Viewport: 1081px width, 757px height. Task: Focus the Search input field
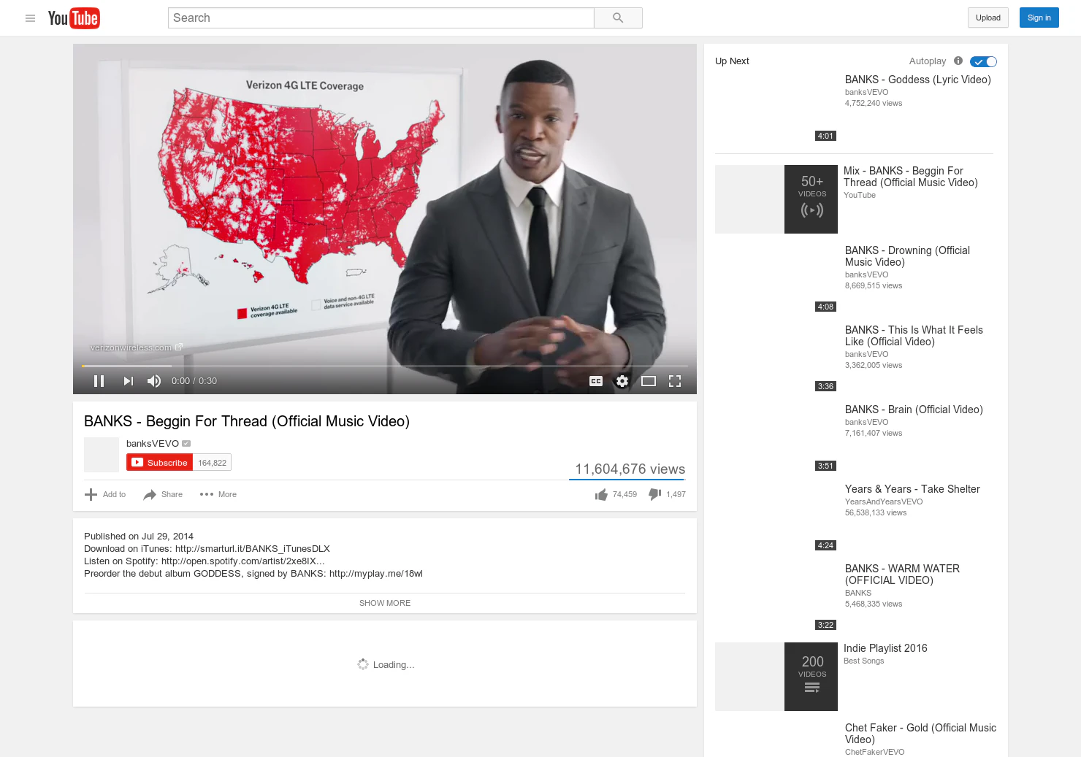point(381,18)
